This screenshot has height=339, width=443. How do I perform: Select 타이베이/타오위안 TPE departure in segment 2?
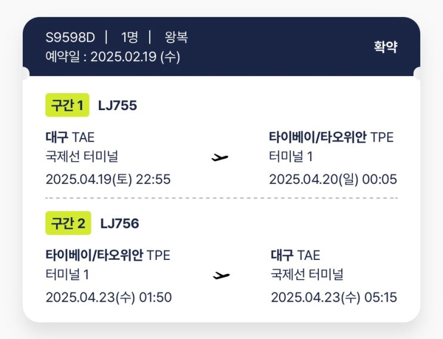tap(107, 255)
